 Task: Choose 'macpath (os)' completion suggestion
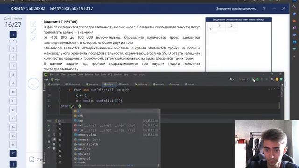(116, 140)
